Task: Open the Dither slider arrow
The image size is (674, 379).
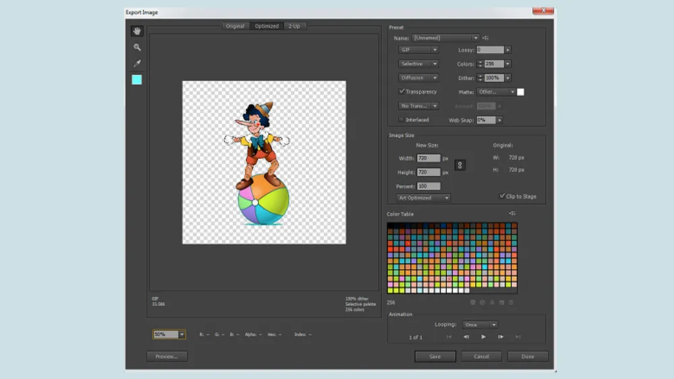Action: (508, 78)
